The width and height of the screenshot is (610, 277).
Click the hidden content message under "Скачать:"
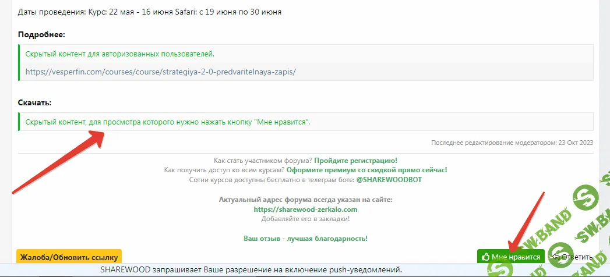168,122
